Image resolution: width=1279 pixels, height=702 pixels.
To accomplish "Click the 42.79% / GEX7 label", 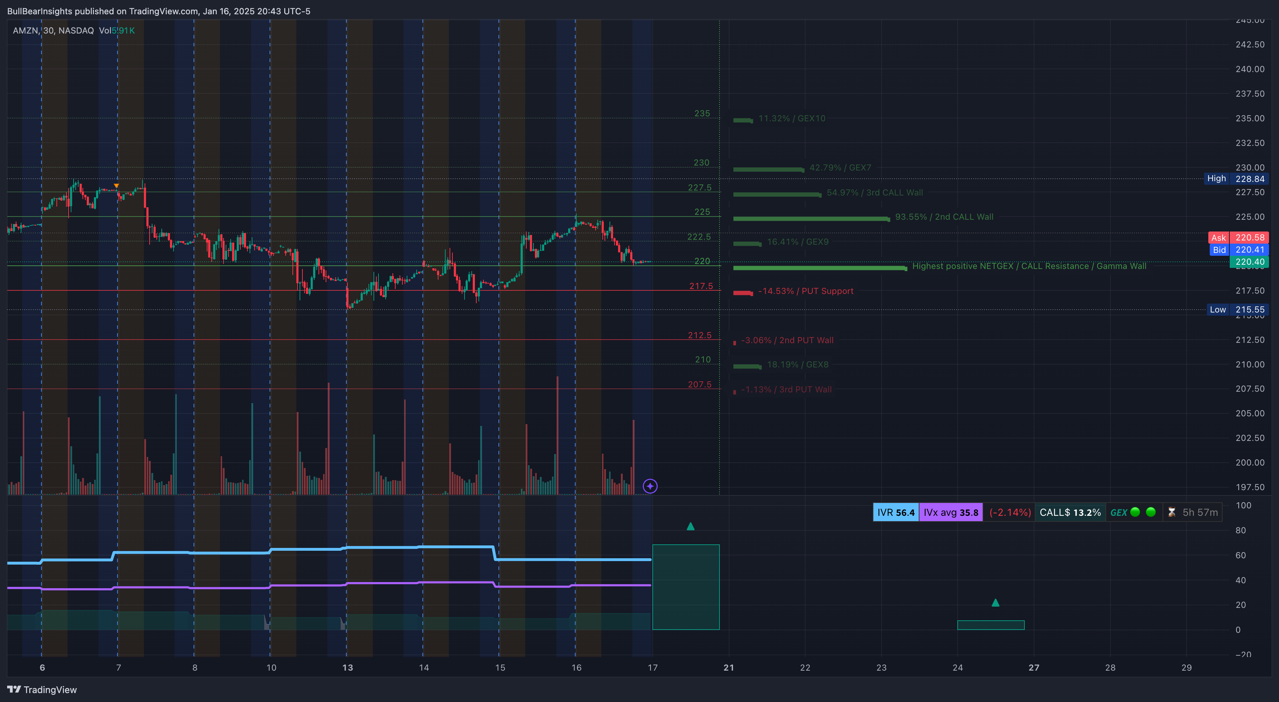I will click(x=840, y=168).
